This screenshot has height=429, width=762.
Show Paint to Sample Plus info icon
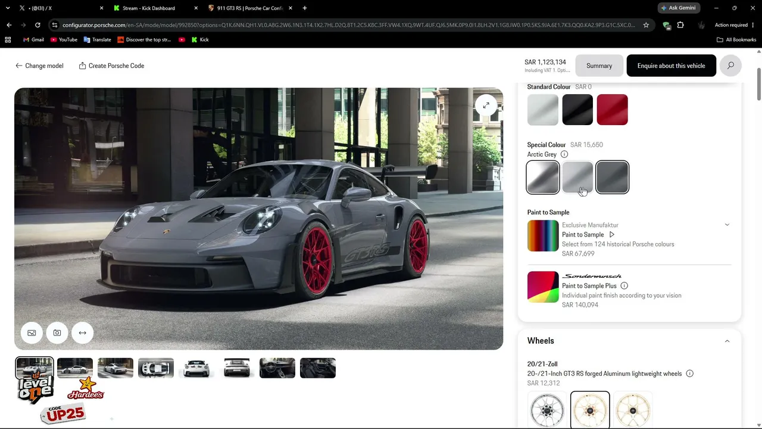[624, 286]
